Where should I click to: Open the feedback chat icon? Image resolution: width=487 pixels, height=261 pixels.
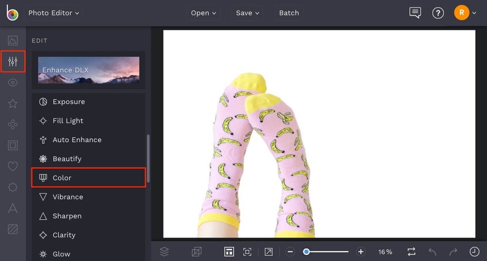click(415, 13)
